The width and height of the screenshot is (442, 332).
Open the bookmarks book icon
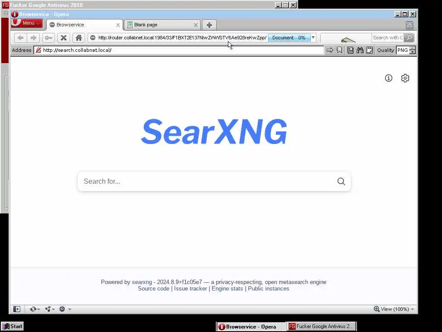coord(350,50)
